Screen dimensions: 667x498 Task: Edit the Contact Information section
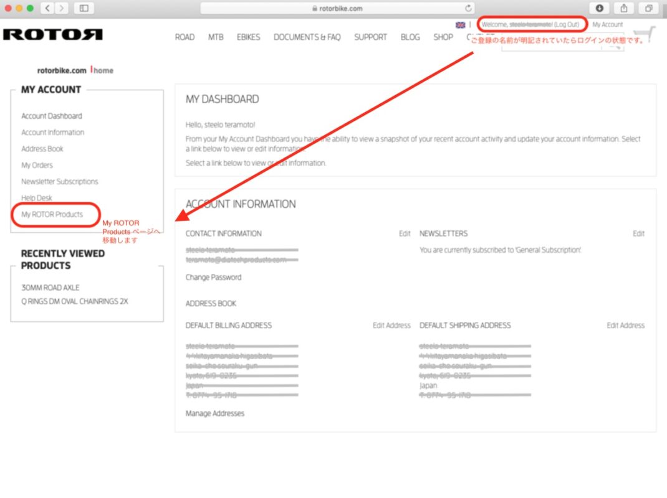pyautogui.click(x=405, y=234)
